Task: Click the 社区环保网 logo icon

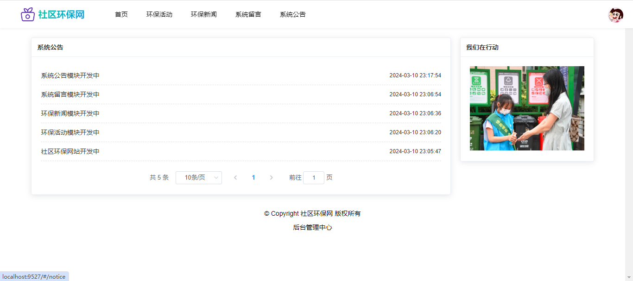Action: click(28, 14)
